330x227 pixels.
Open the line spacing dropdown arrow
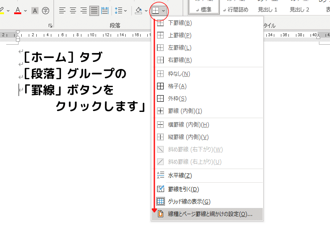126,11
